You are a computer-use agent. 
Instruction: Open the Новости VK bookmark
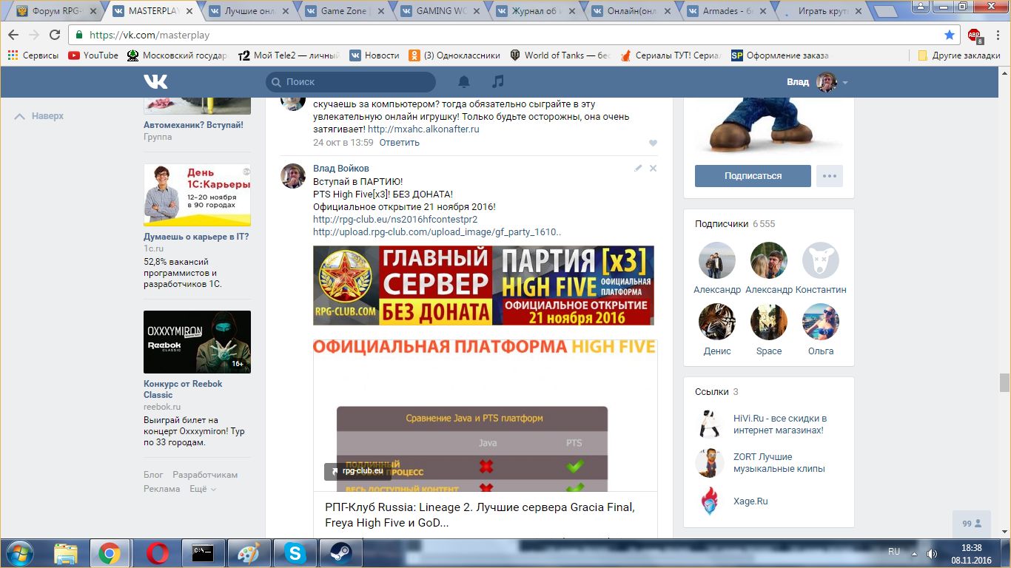(x=374, y=55)
